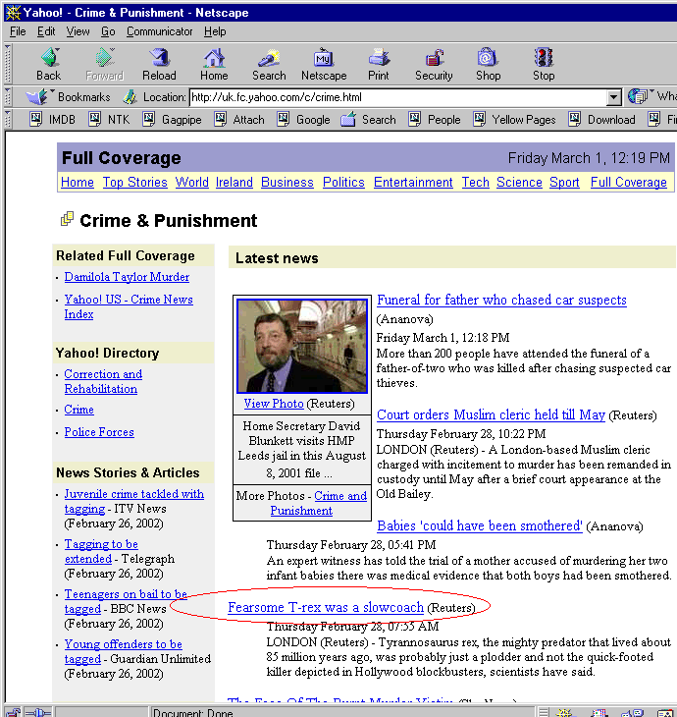Viewport: 677px width, 717px height.
Task: Open Court orders Muslim cleric held story
Action: click(x=491, y=414)
